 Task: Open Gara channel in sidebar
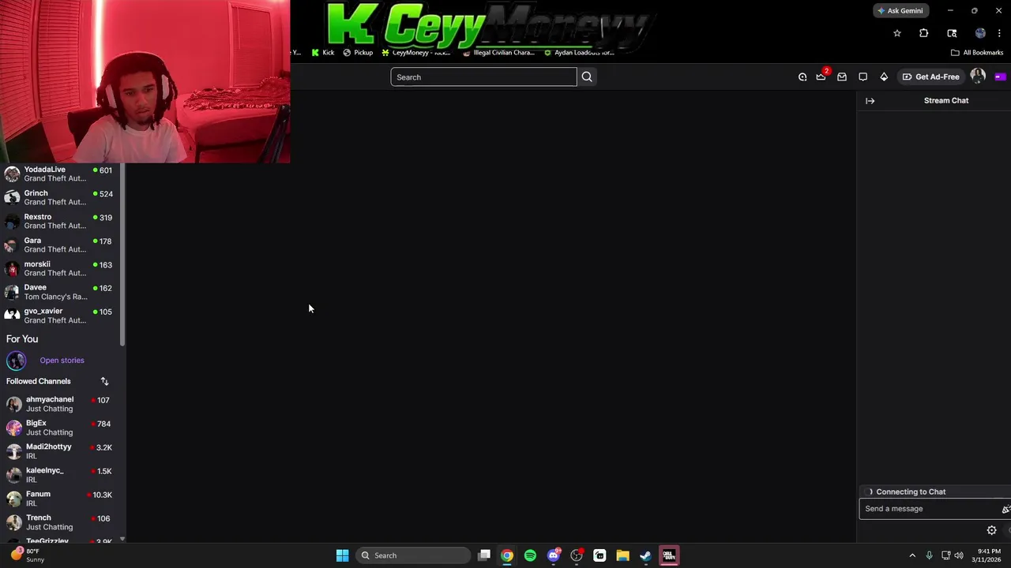click(x=60, y=245)
